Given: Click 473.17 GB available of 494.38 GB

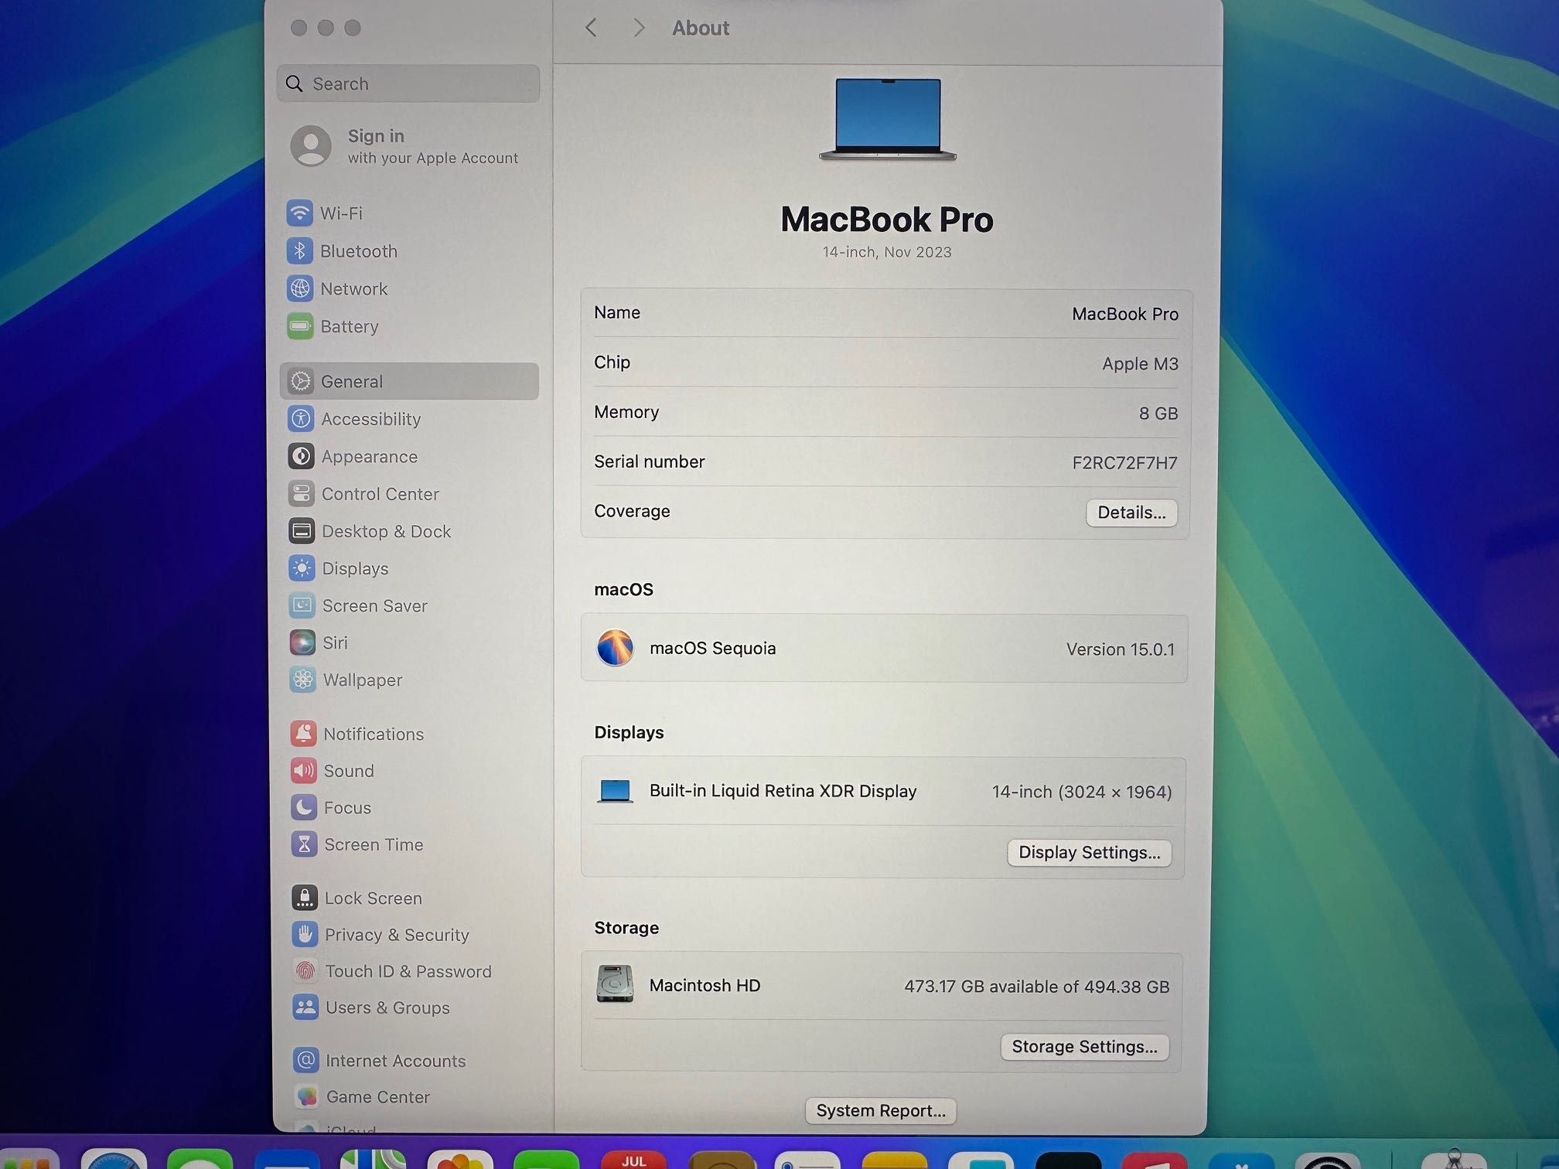Looking at the screenshot, I should pos(1036,987).
